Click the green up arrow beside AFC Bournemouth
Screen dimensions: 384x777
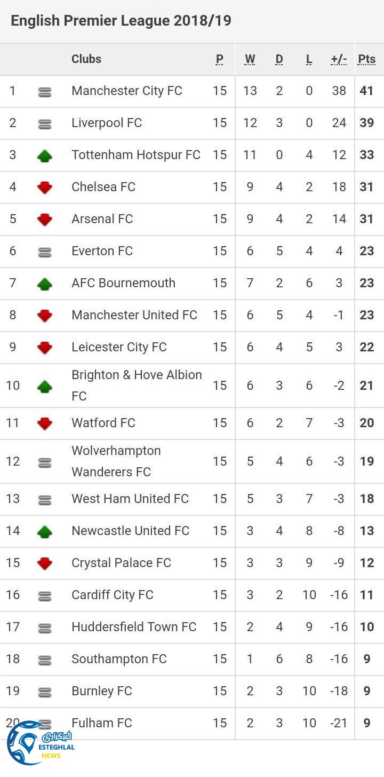45,284
